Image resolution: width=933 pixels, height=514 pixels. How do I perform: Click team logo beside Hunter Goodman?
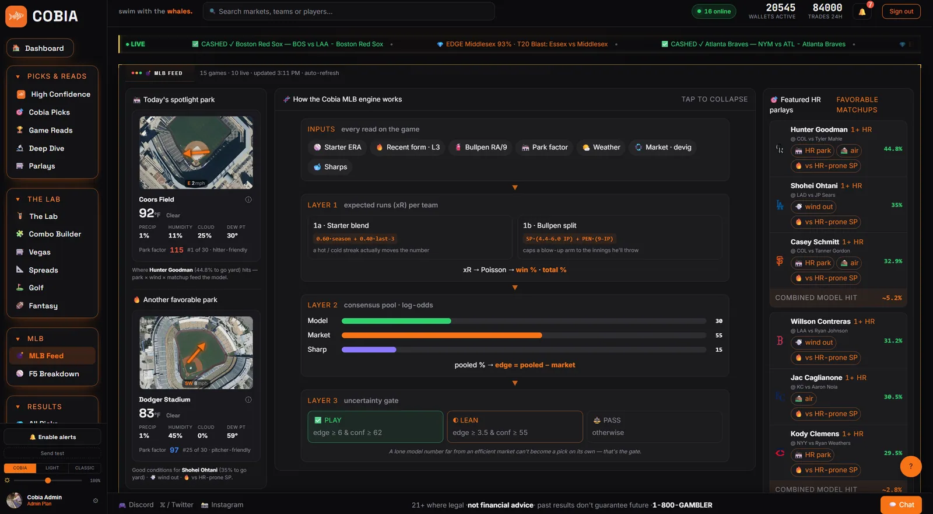click(x=780, y=149)
